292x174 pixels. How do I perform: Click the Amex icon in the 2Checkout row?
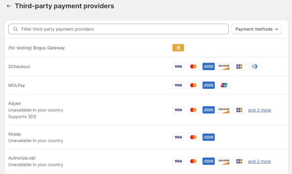coord(208,66)
